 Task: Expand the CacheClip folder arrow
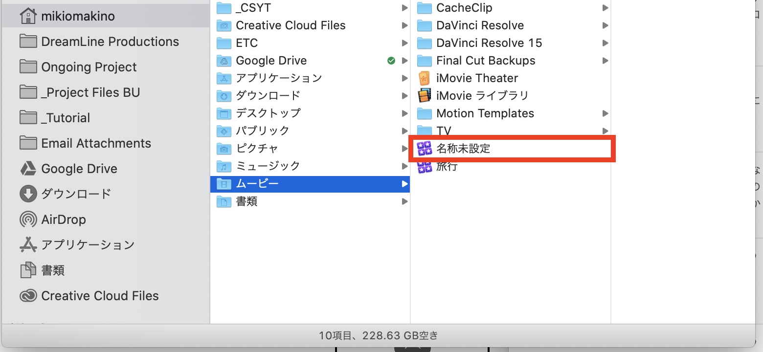click(x=605, y=8)
